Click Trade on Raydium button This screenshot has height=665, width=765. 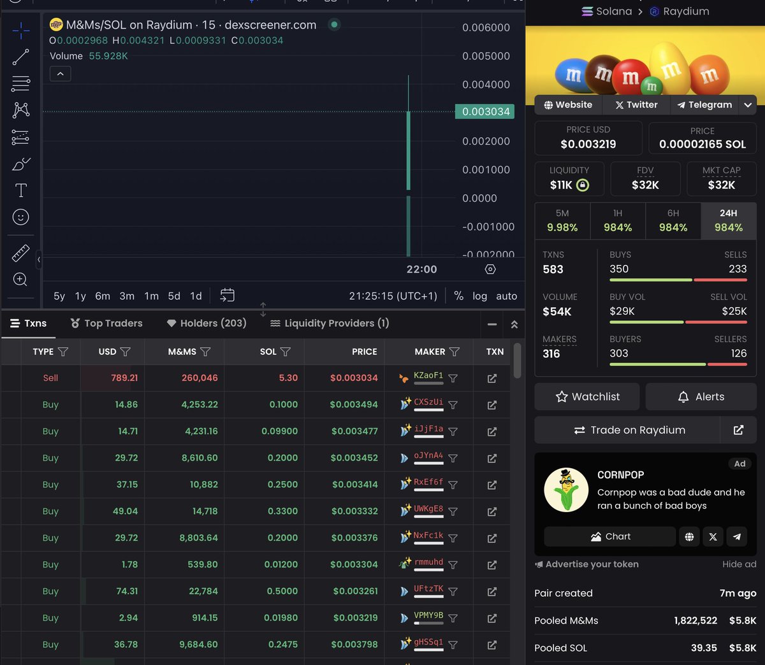pyautogui.click(x=627, y=430)
